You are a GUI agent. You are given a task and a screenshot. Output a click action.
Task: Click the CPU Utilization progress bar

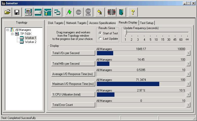pyautogui.click(x=141, y=94)
